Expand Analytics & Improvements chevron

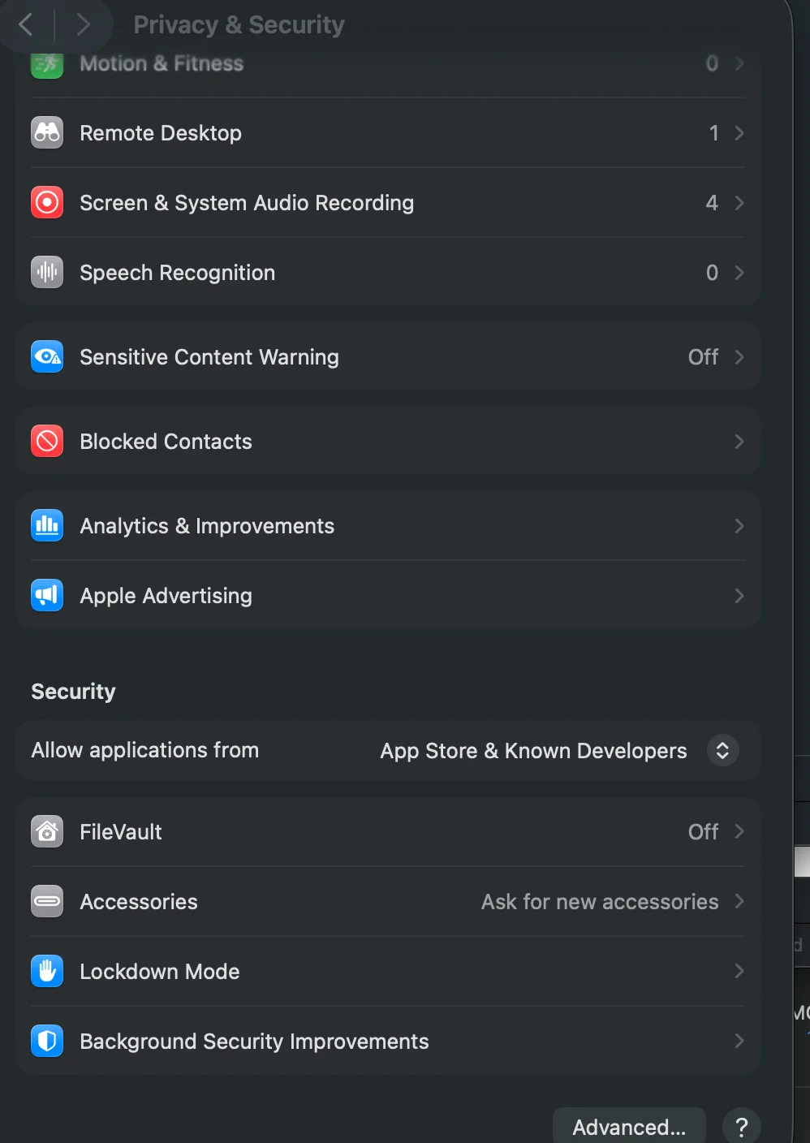pos(739,526)
